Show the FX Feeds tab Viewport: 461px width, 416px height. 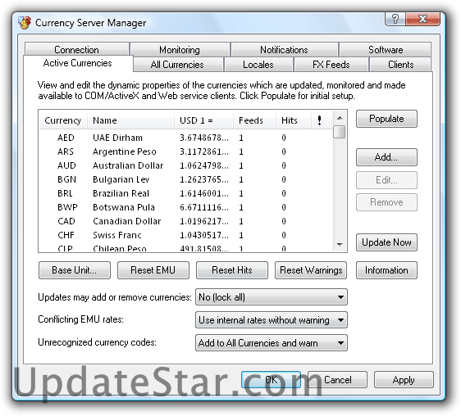tap(331, 65)
